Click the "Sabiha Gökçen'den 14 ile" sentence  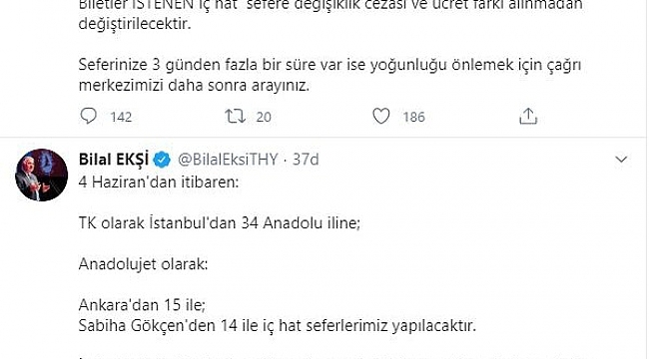point(278,325)
